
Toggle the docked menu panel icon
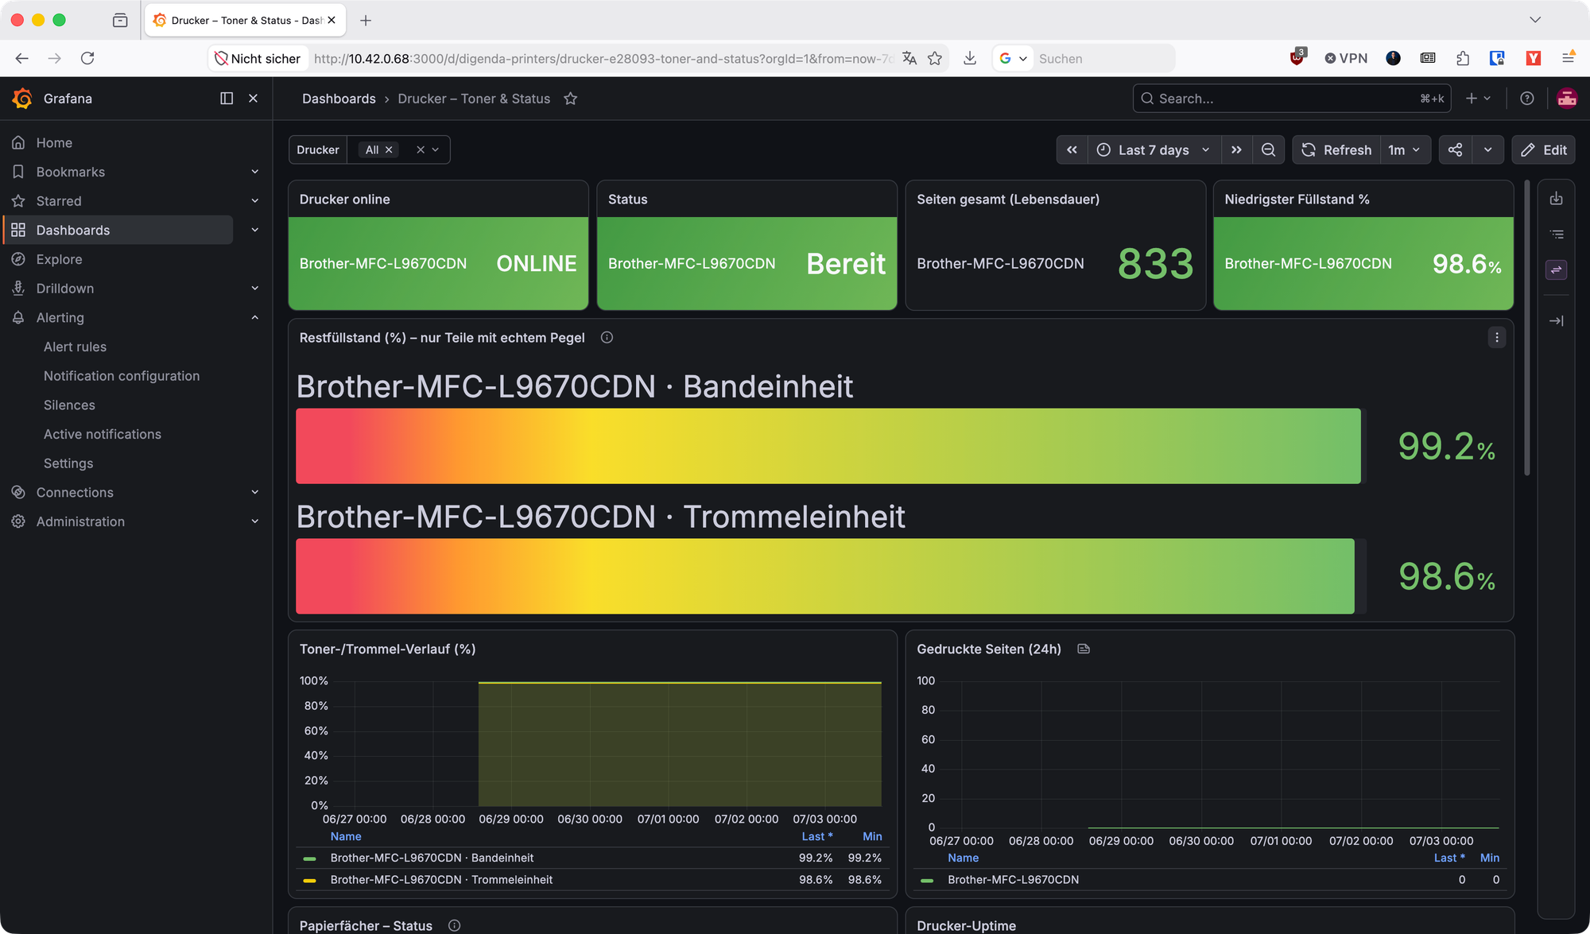coord(227,99)
